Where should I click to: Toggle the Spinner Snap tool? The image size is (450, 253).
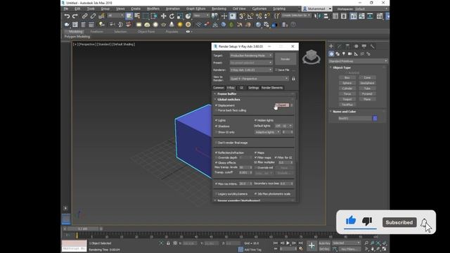[267, 16]
